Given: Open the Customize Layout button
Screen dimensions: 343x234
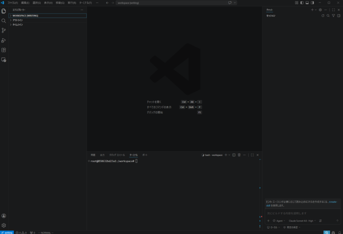Looking at the screenshot, I should click(296, 3).
